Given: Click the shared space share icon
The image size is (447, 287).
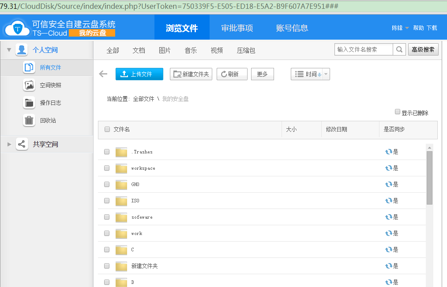Looking at the screenshot, I should coord(22,144).
